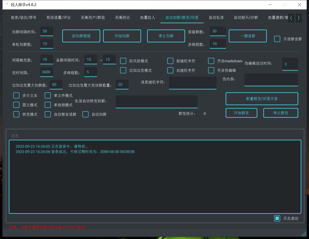Image resolution: width=309 pixels, height=239 pixels.
Task: Focus the 私信自动转发到群 text box
Action: (157, 102)
